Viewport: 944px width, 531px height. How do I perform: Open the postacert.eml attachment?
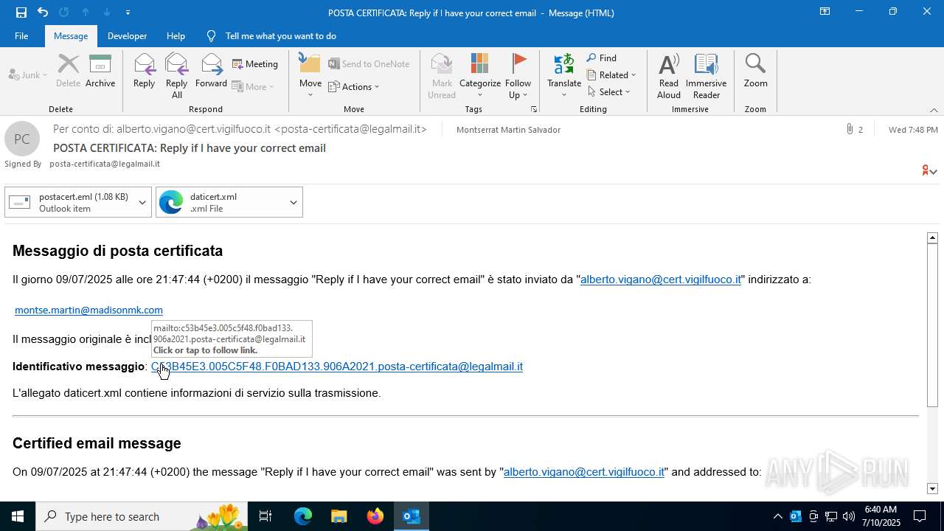coord(69,202)
